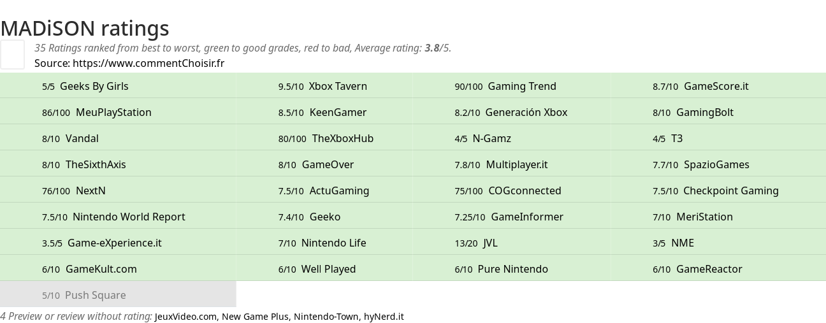826x323 pixels.
Task: Select the Xbox Tavern 9.5/10 rating
Action: [x=324, y=86]
